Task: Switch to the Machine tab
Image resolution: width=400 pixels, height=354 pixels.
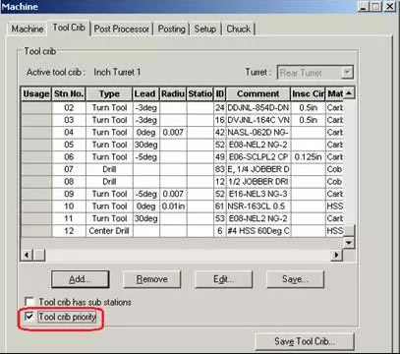Action: coord(28,29)
